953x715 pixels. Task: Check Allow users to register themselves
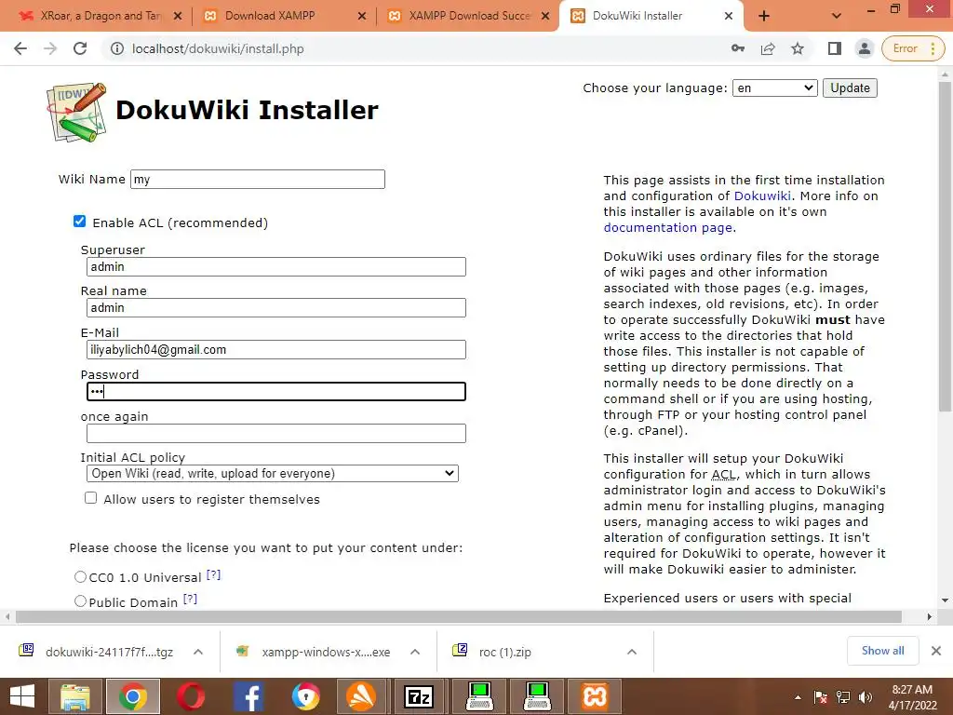tap(90, 498)
